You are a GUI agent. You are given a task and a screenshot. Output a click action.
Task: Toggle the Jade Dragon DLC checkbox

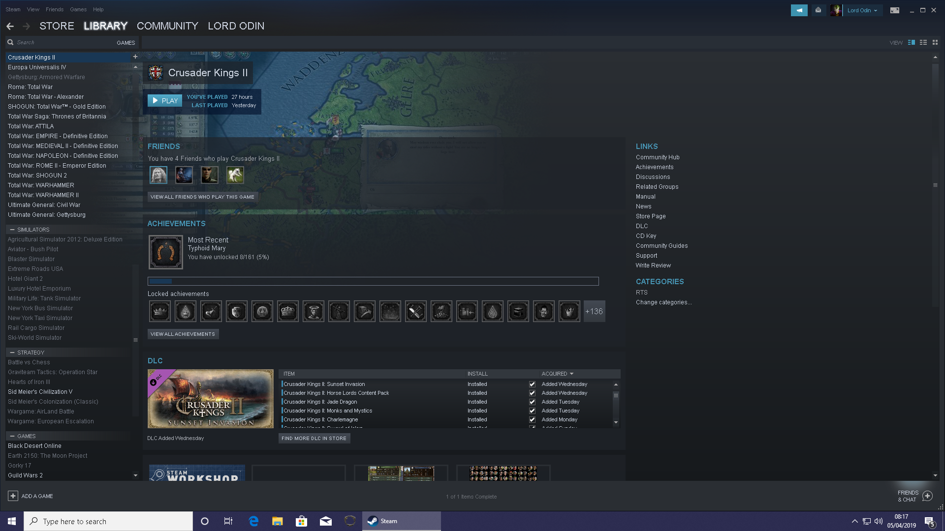[x=532, y=402]
